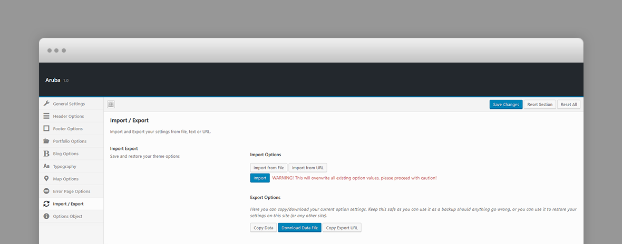Click the refresh arrows icon beside Import / Export

[46, 204]
